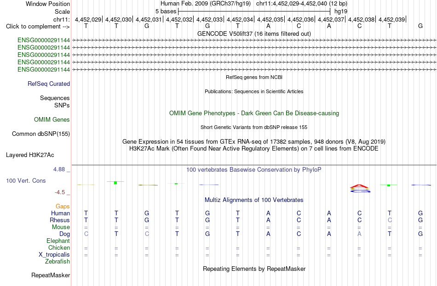This screenshot has width=437, height=286.
Task: Click the X_tropicalis species label
Action: (x=54, y=255)
